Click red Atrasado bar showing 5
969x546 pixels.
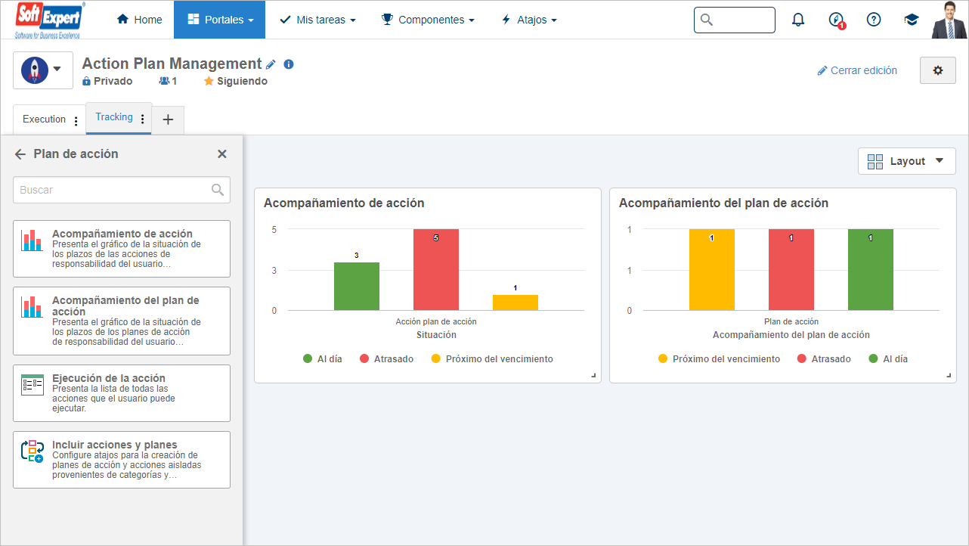point(436,269)
